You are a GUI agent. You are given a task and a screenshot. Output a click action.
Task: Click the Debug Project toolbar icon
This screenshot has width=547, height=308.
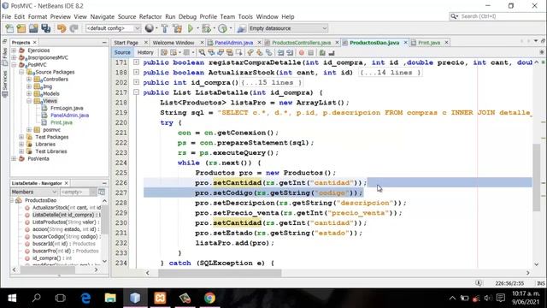206,28
